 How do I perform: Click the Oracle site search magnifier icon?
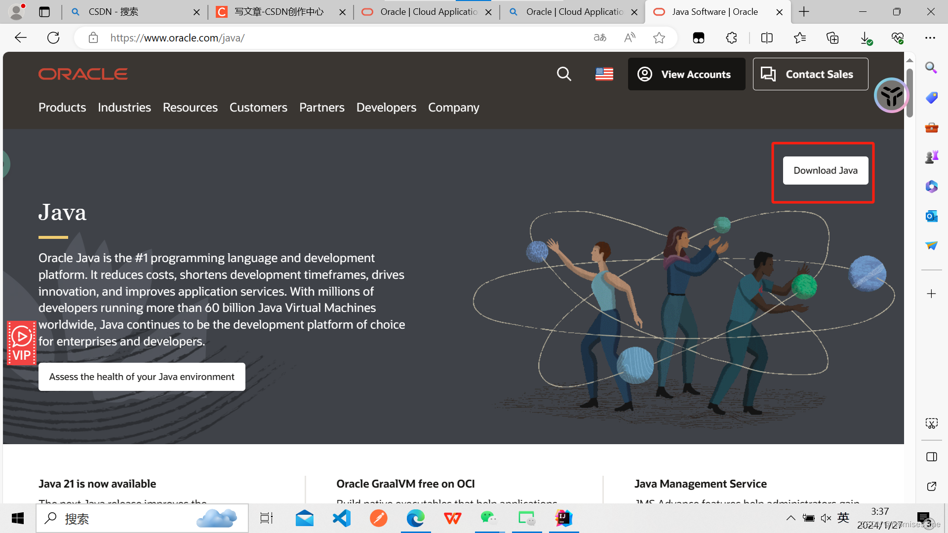pyautogui.click(x=564, y=74)
